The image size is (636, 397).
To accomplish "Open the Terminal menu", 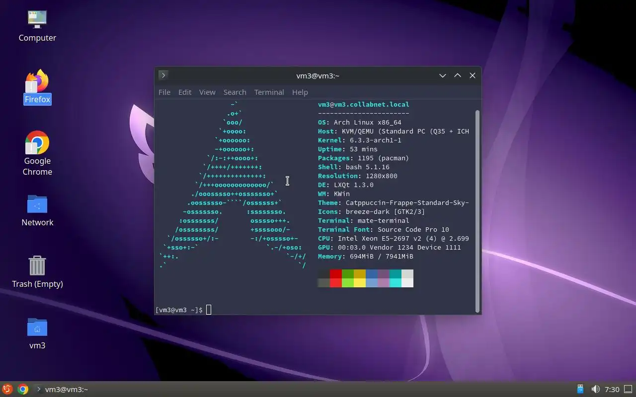I will point(269,92).
